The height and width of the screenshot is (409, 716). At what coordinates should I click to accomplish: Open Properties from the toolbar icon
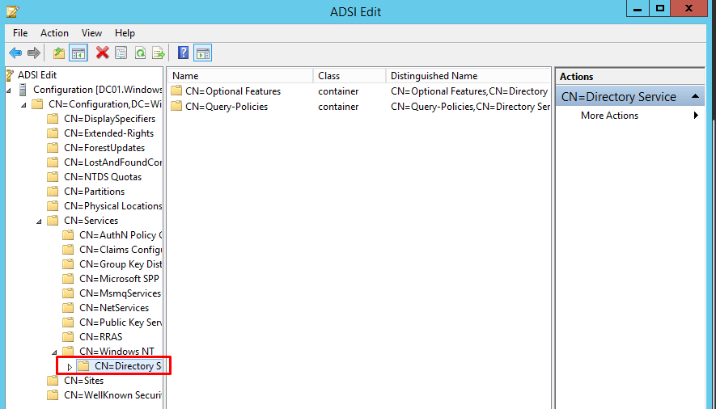click(x=121, y=53)
